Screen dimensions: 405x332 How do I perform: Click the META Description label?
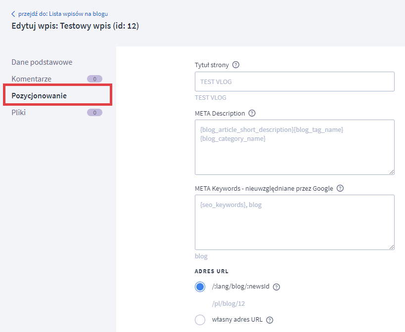[220, 114]
